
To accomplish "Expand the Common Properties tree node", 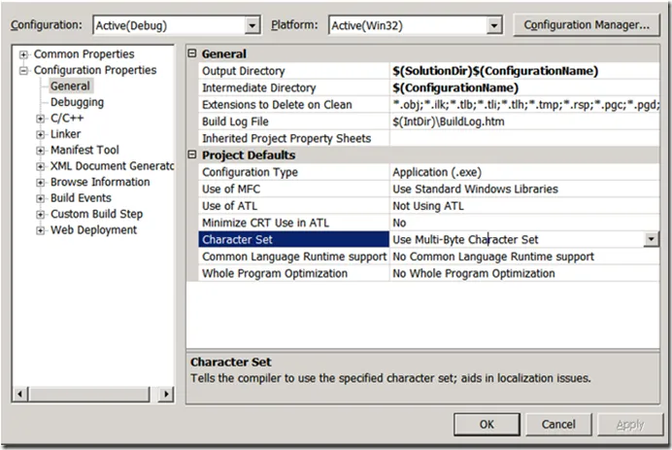I will click(x=24, y=54).
